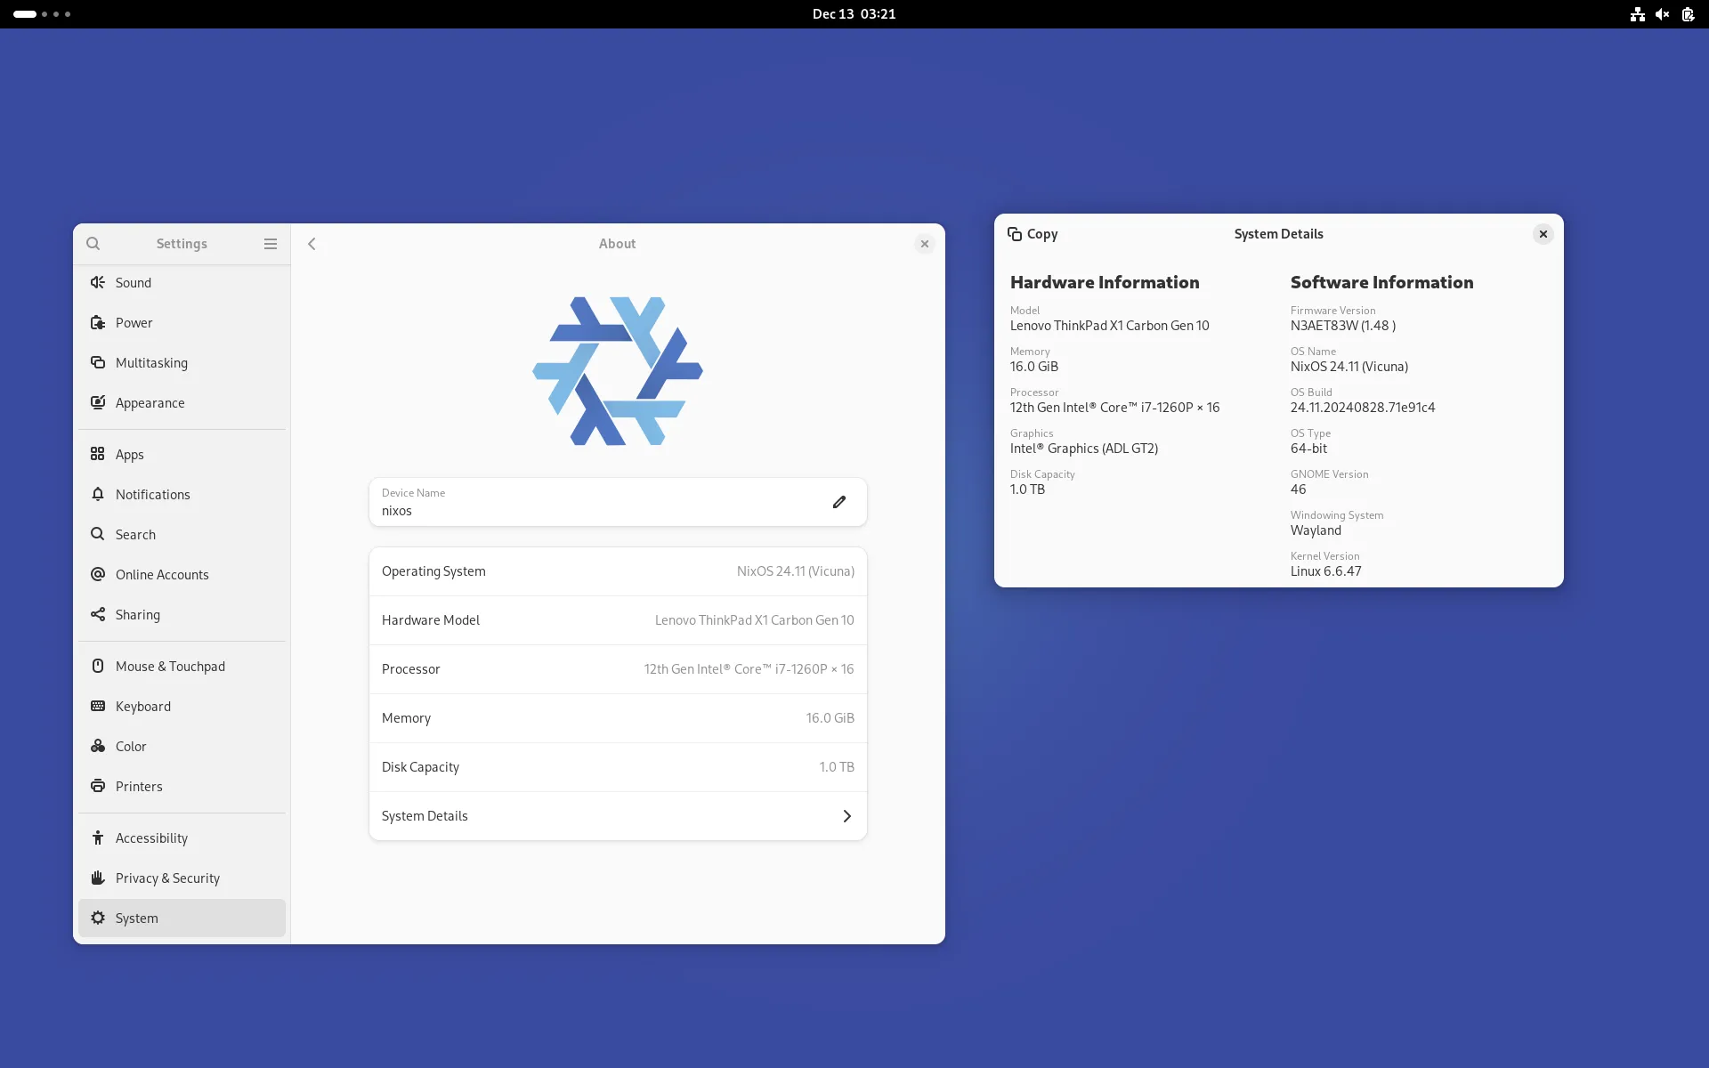Click GNOME Version 46 value

[x=1299, y=489]
